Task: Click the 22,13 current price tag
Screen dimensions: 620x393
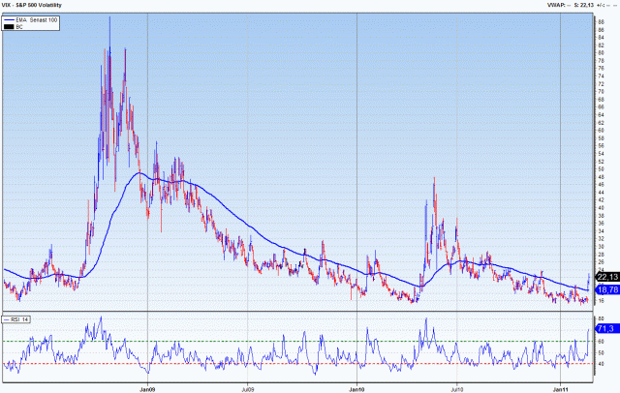Action: click(x=605, y=277)
